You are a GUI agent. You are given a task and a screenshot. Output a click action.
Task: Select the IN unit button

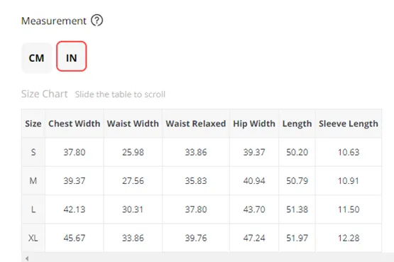coord(72,56)
